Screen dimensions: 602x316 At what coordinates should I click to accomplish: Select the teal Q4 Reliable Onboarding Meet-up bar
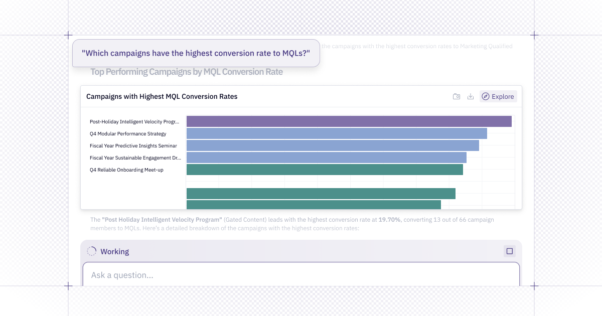point(325,170)
